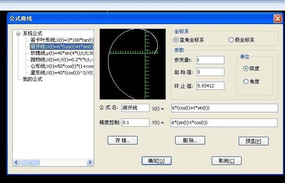
Task: Select the 玫瑰线 formula row
Action: click(x=62, y=53)
